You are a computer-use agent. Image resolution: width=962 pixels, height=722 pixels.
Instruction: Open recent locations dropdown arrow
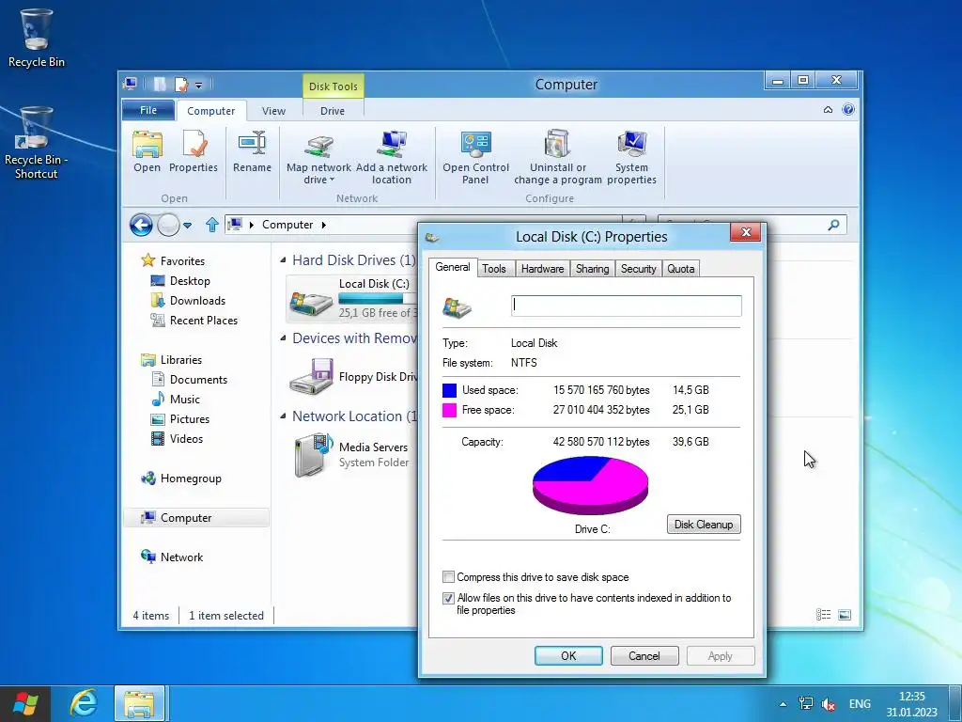point(188,226)
